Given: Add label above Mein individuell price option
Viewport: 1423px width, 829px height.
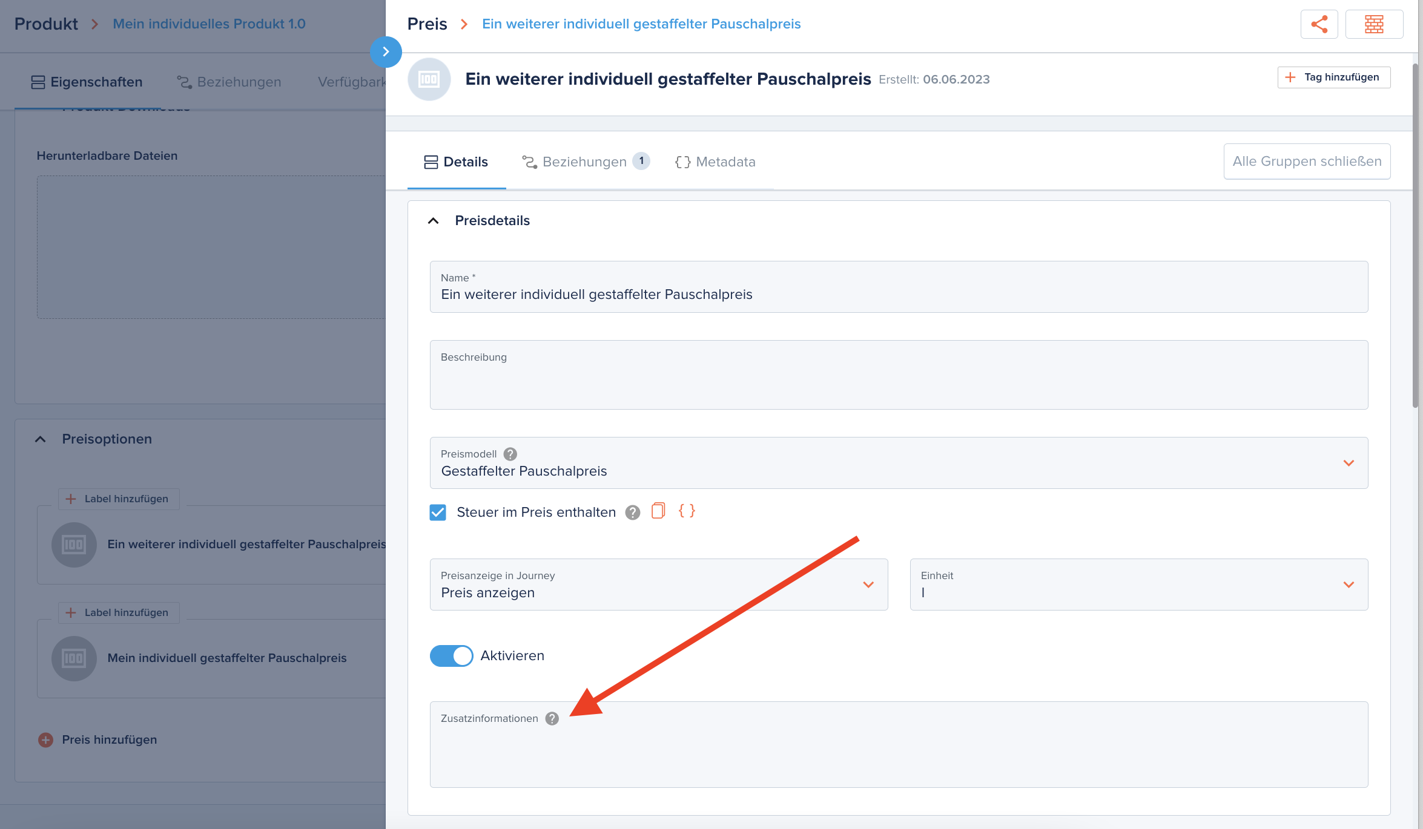Looking at the screenshot, I should click(119, 613).
